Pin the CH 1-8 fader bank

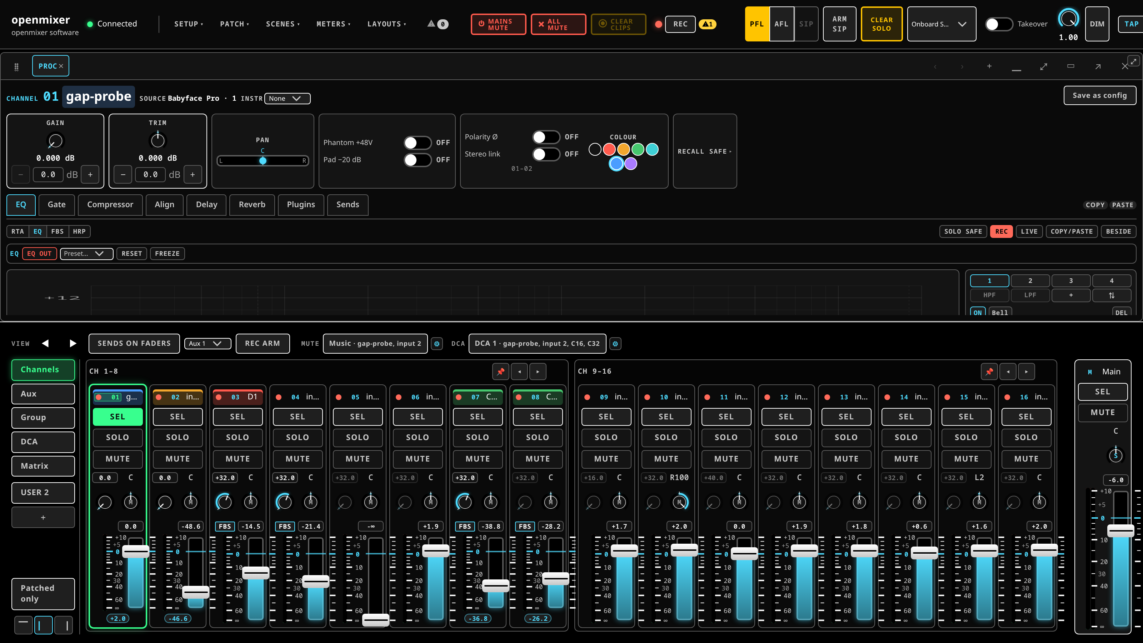pos(500,372)
